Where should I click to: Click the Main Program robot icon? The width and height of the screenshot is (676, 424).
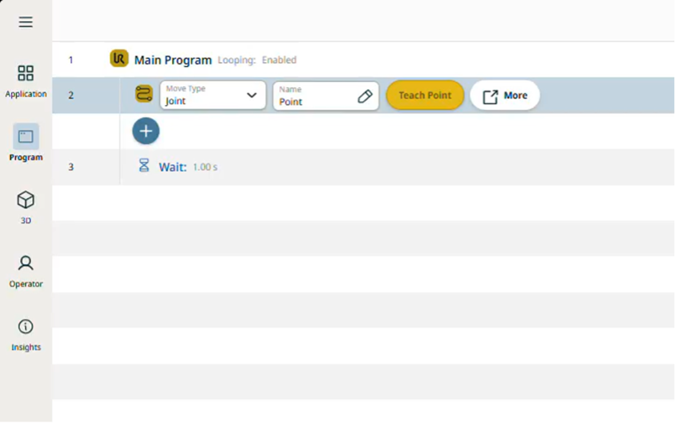coord(119,59)
